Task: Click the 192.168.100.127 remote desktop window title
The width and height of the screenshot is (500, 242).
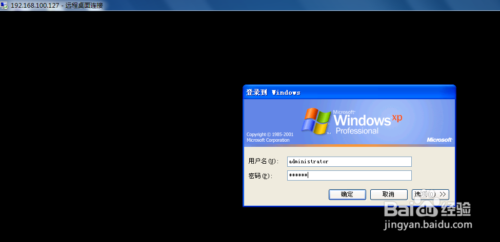Action: click(x=57, y=6)
